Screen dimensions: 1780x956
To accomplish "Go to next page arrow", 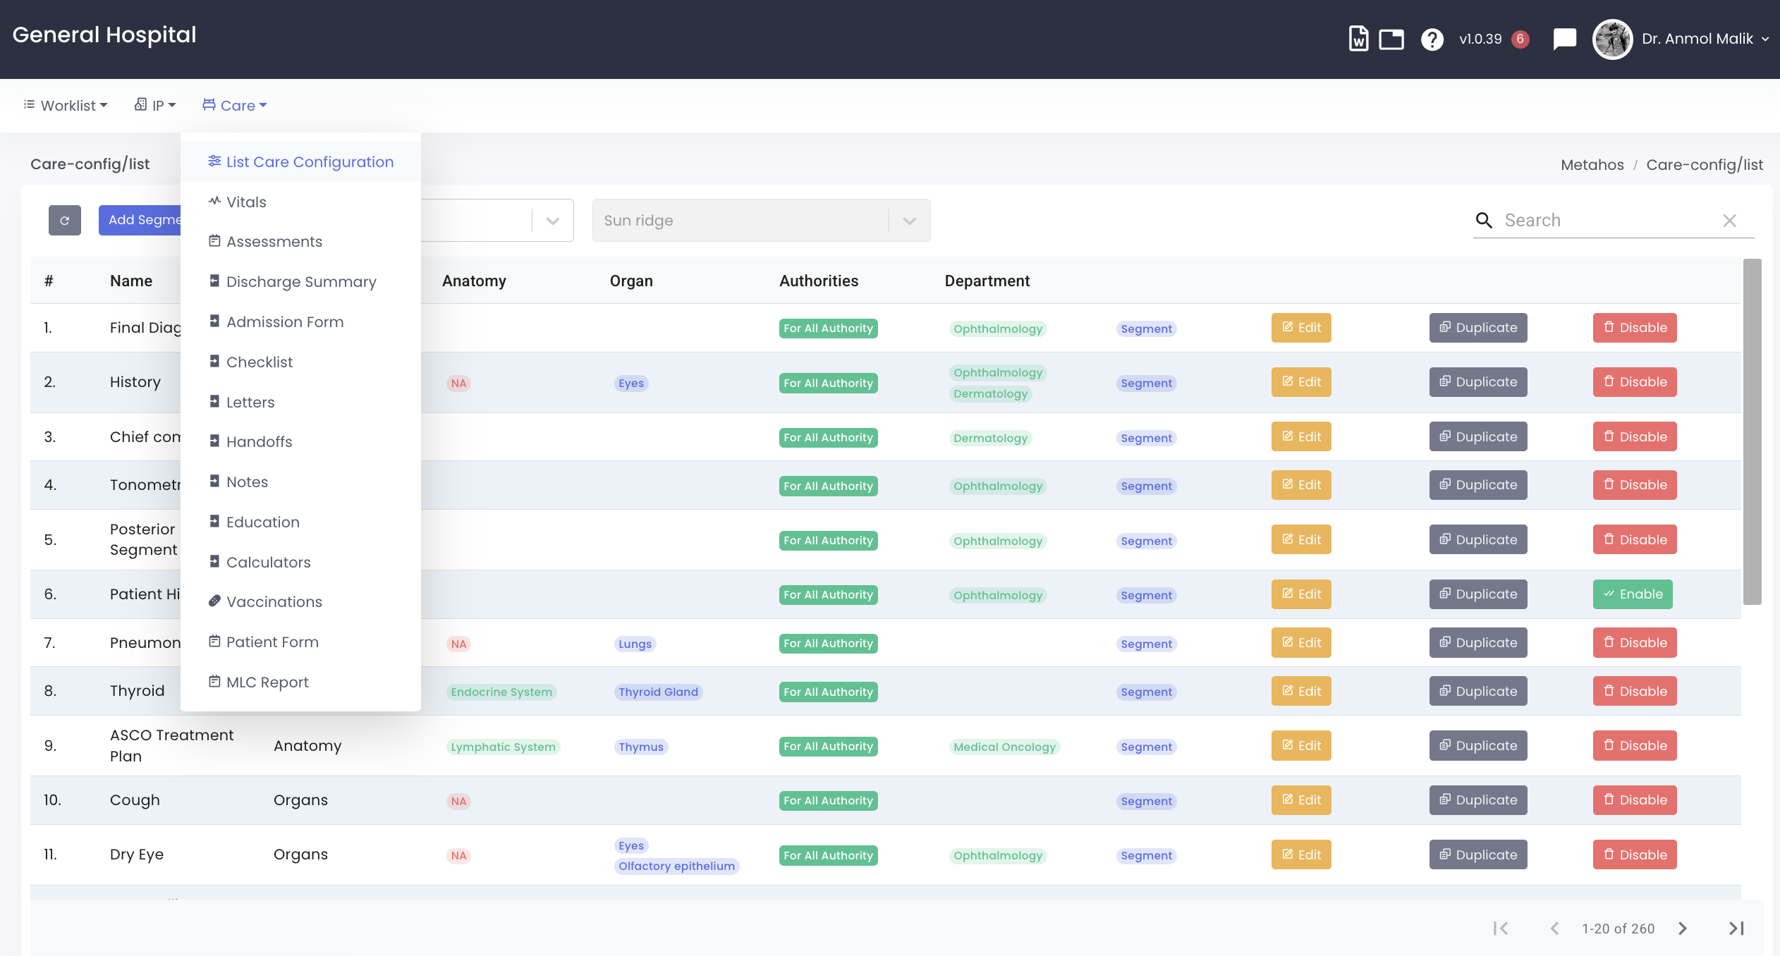I will [1683, 929].
